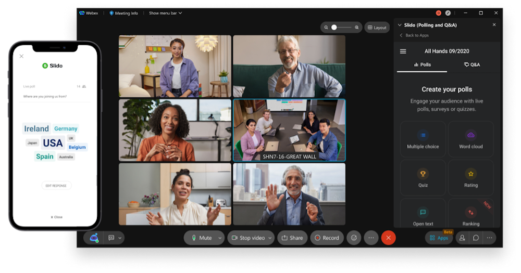Open the reactions emoji icon
Image resolution: width=521 pixels, height=273 pixels.
[x=354, y=238]
